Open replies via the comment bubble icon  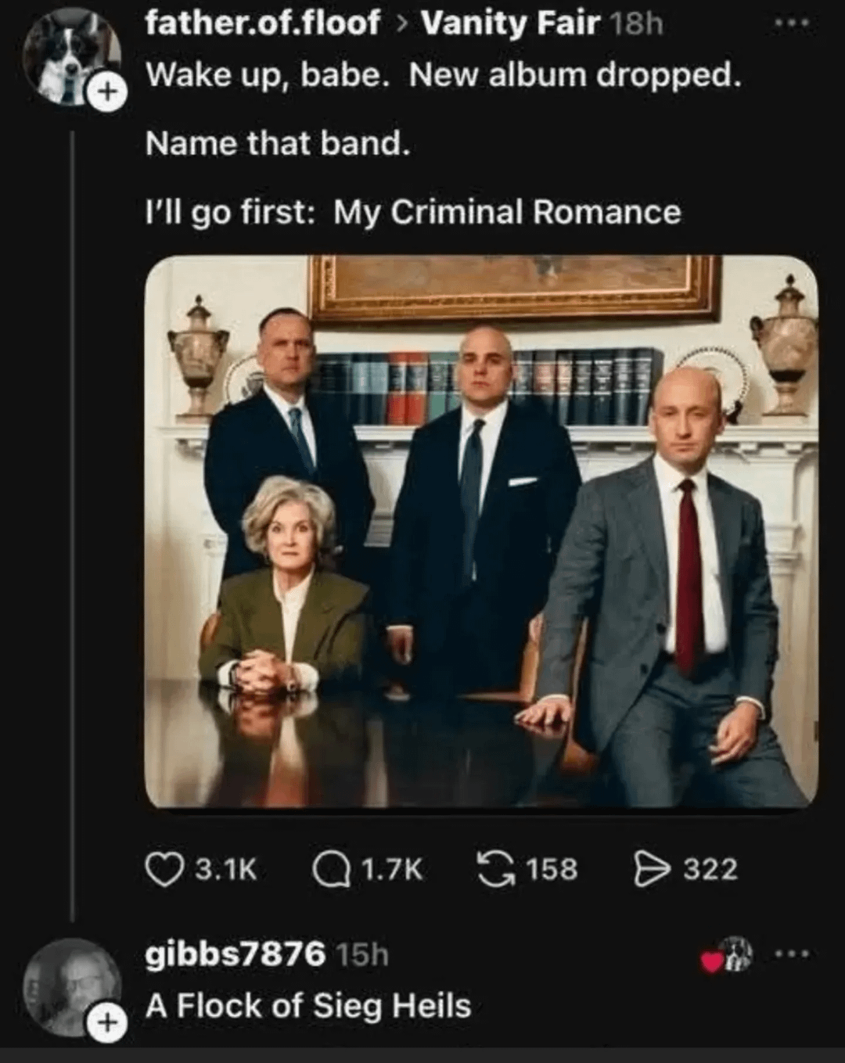coord(329,870)
